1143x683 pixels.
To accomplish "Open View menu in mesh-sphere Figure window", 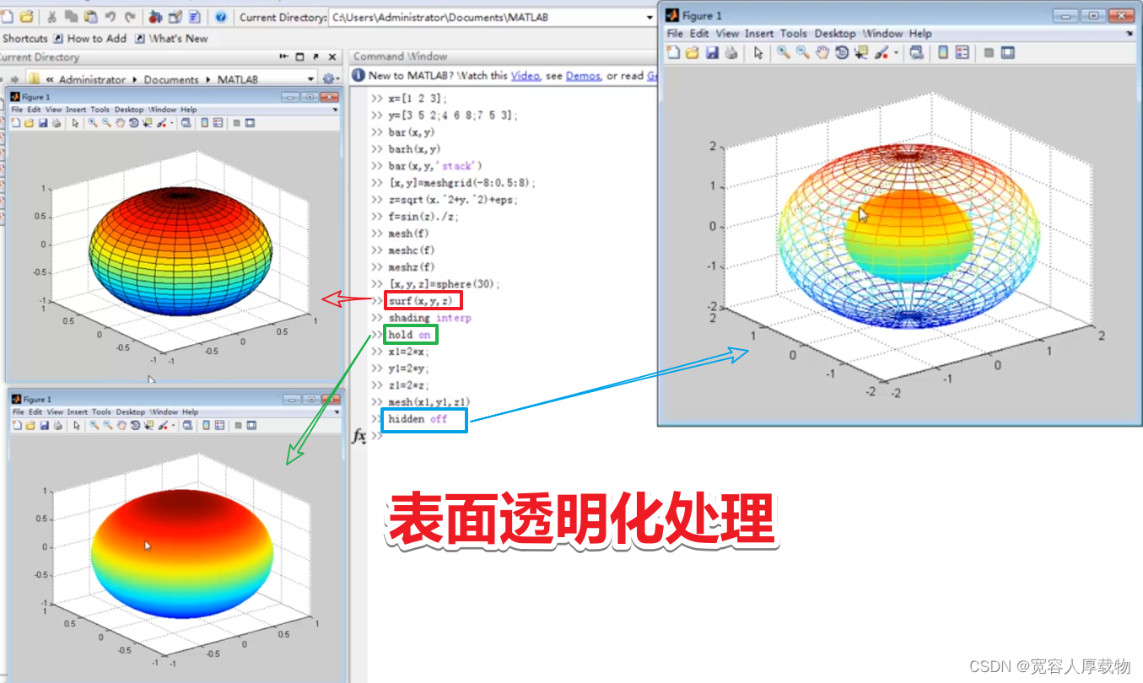I will pyautogui.click(x=728, y=34).
